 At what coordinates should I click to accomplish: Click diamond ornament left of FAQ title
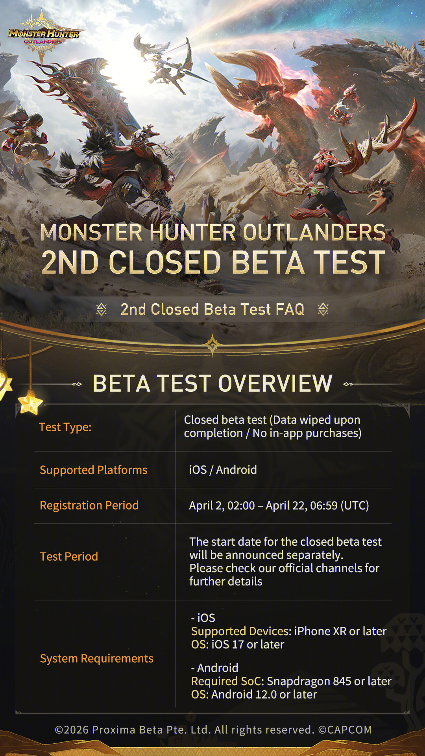click(102, 309)
